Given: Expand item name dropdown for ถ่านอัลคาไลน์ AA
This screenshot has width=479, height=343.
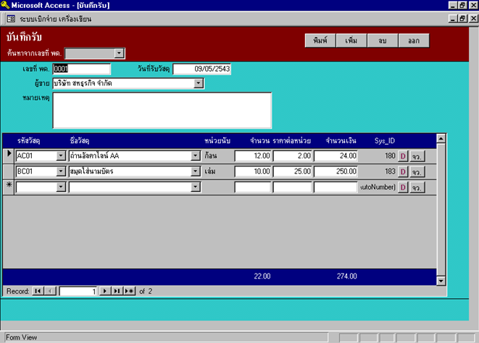Looking at the screenshot, I should (x=196, y=156).
